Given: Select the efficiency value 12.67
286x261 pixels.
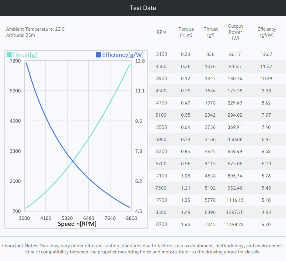Looking at the screenshot, I should 266,54.
